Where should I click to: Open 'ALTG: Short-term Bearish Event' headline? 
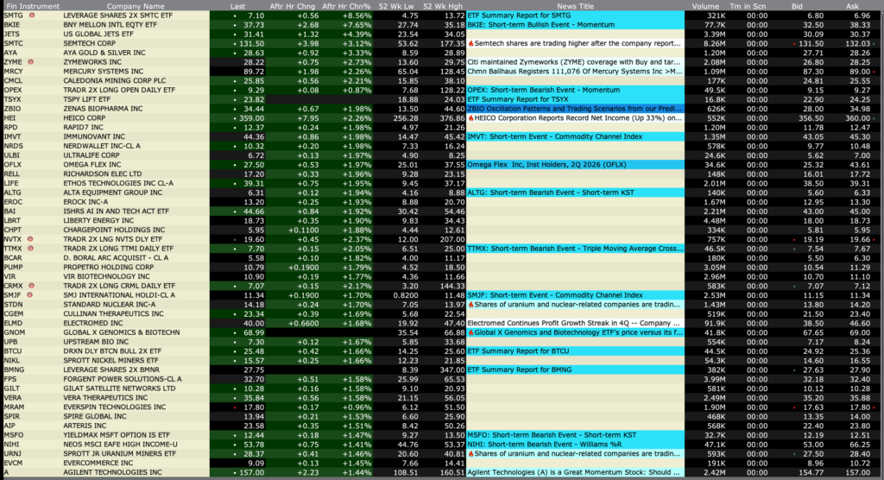point(551,193)
